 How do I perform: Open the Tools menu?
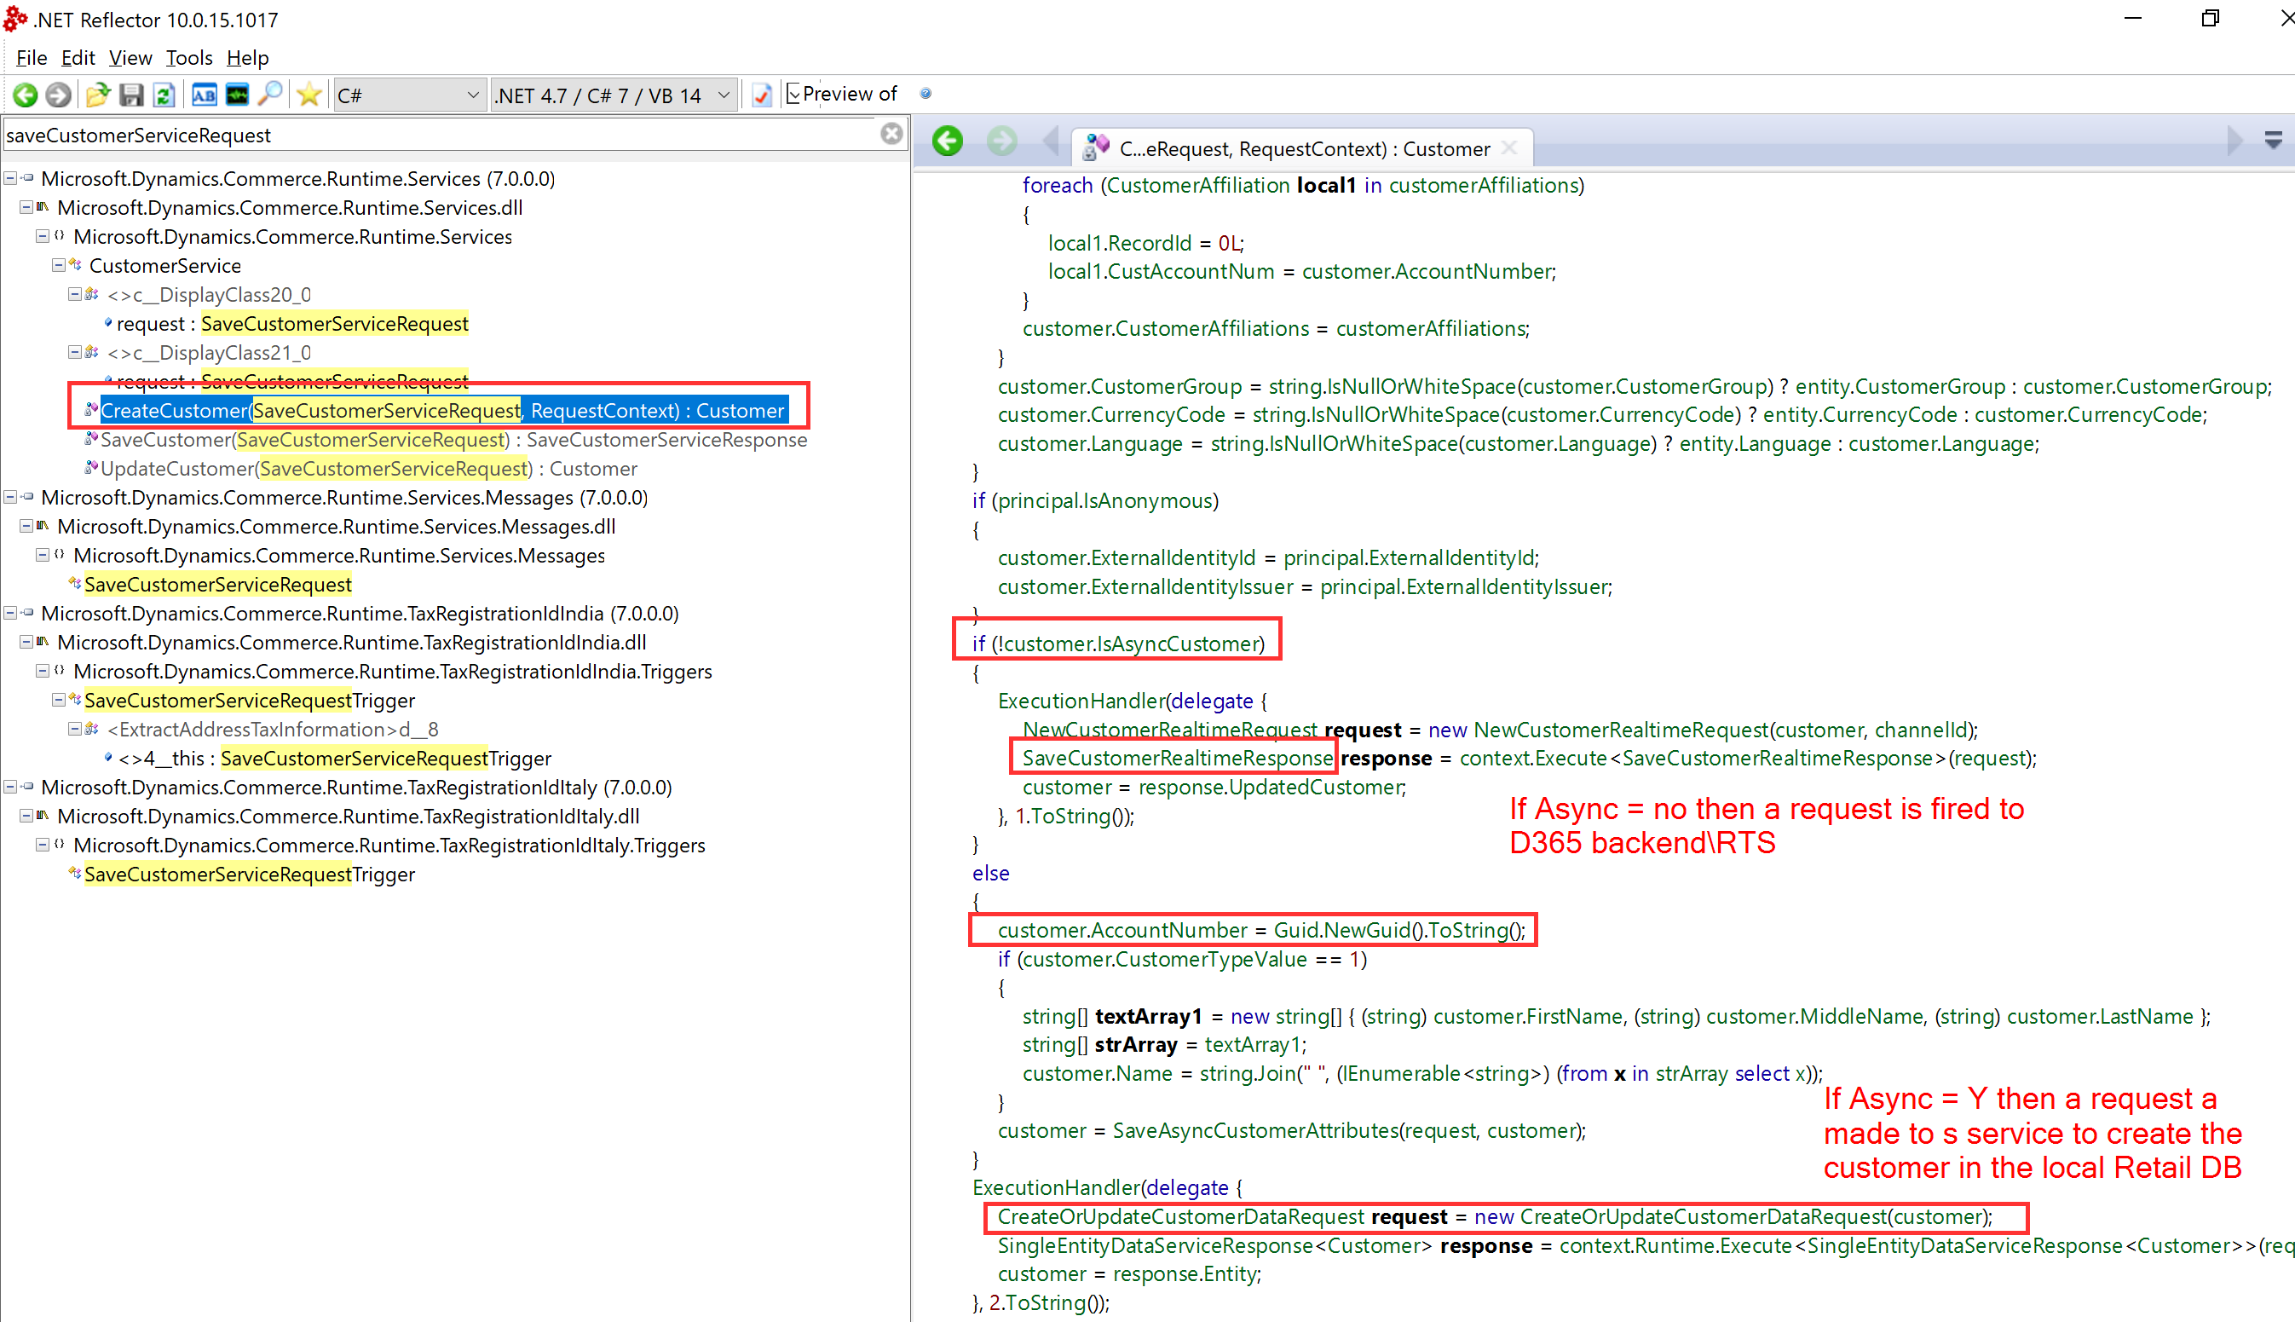coord(189,57)
